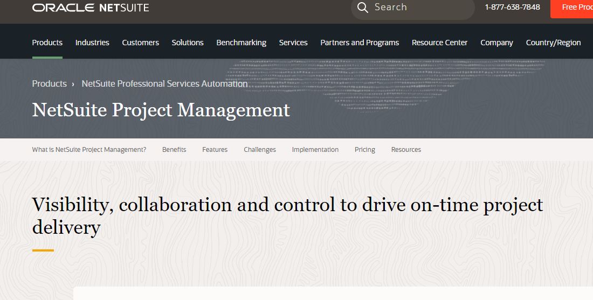Jump to the Challenges section
Viewport: 593px width, 300px height.
coord(260,150)
